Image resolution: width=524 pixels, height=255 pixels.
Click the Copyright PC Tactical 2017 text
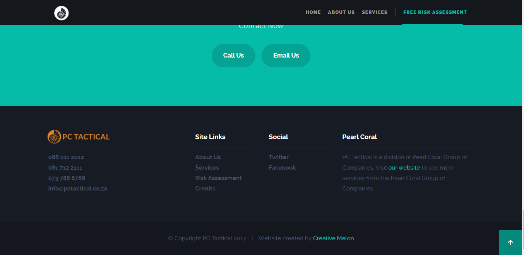point(207,238)
